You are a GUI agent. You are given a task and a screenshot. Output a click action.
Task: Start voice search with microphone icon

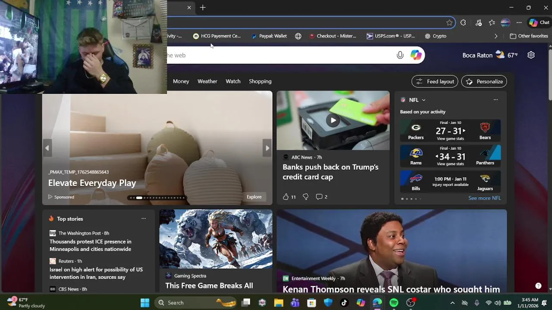coord(400,55)
